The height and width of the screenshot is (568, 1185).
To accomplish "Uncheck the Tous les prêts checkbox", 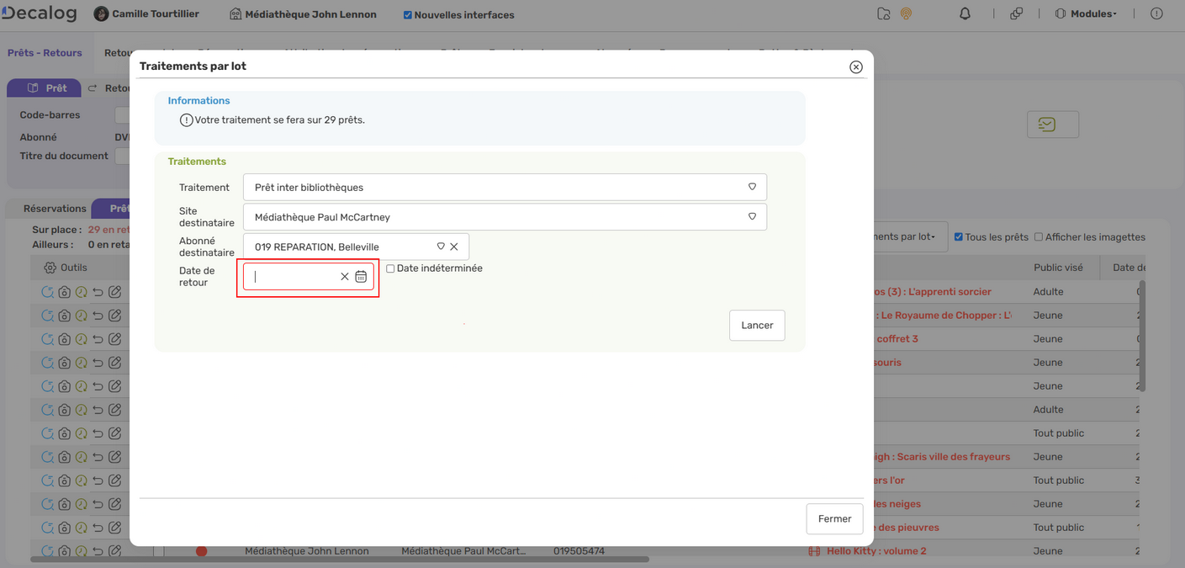I will tap(956, 237).
